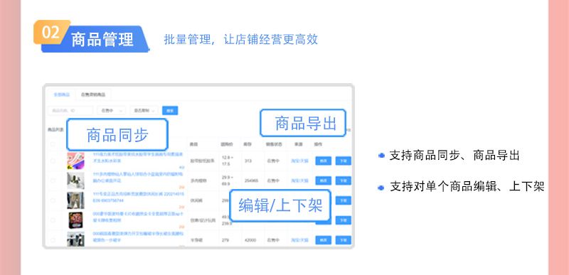Open the product title link priced 12.8~17.5

click(x=138, y=158)
